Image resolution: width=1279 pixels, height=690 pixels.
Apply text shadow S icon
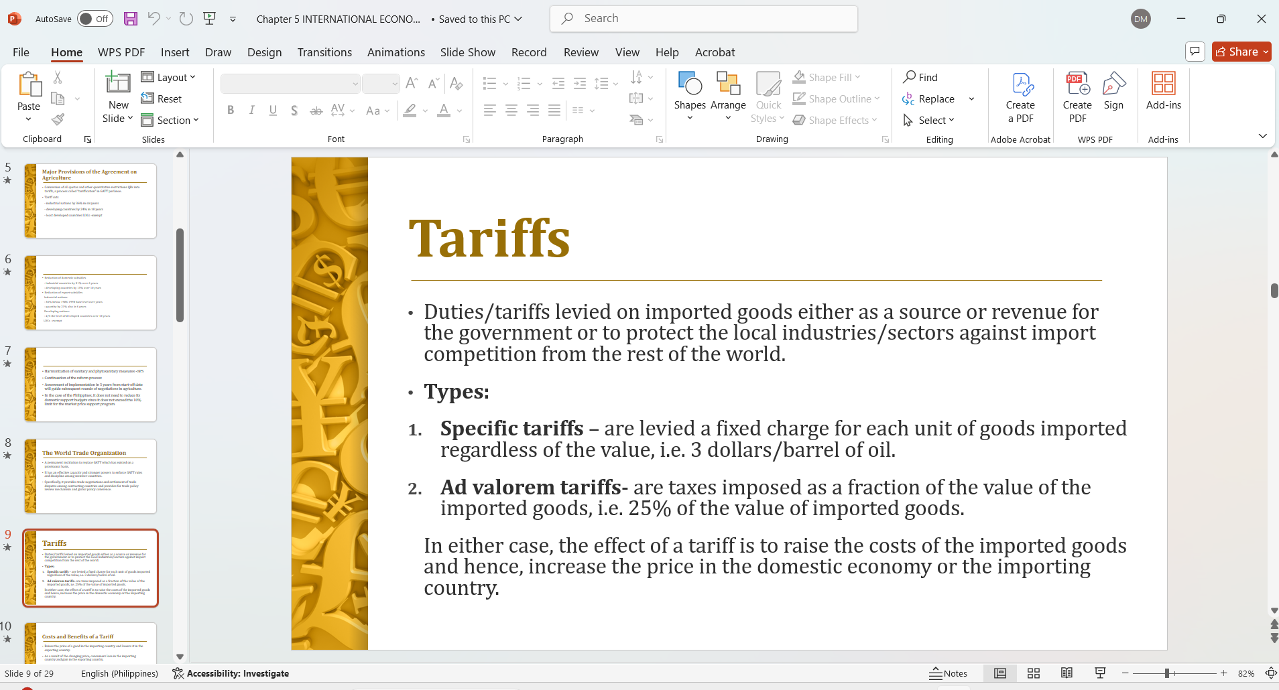click(x=294, y=111)
